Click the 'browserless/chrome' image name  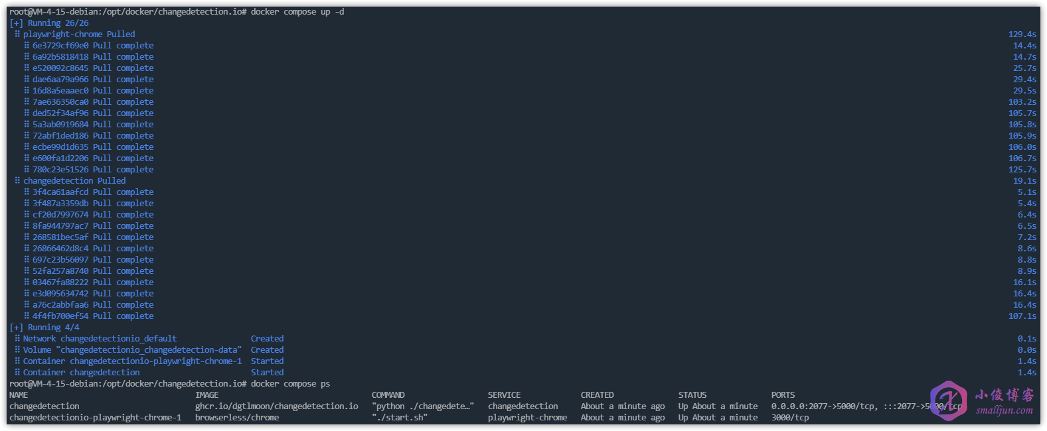[x=237, y=418]
